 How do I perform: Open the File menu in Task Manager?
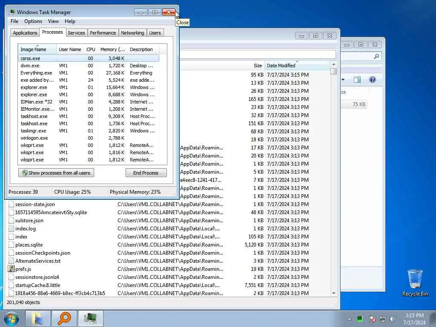pyautogui.click(x=14, y=21)
